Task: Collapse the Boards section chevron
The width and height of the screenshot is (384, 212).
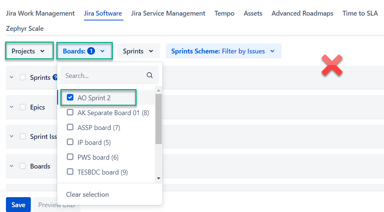Action: tap(12, 166)
